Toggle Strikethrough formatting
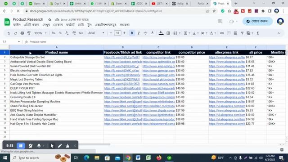 coord(145,33)
